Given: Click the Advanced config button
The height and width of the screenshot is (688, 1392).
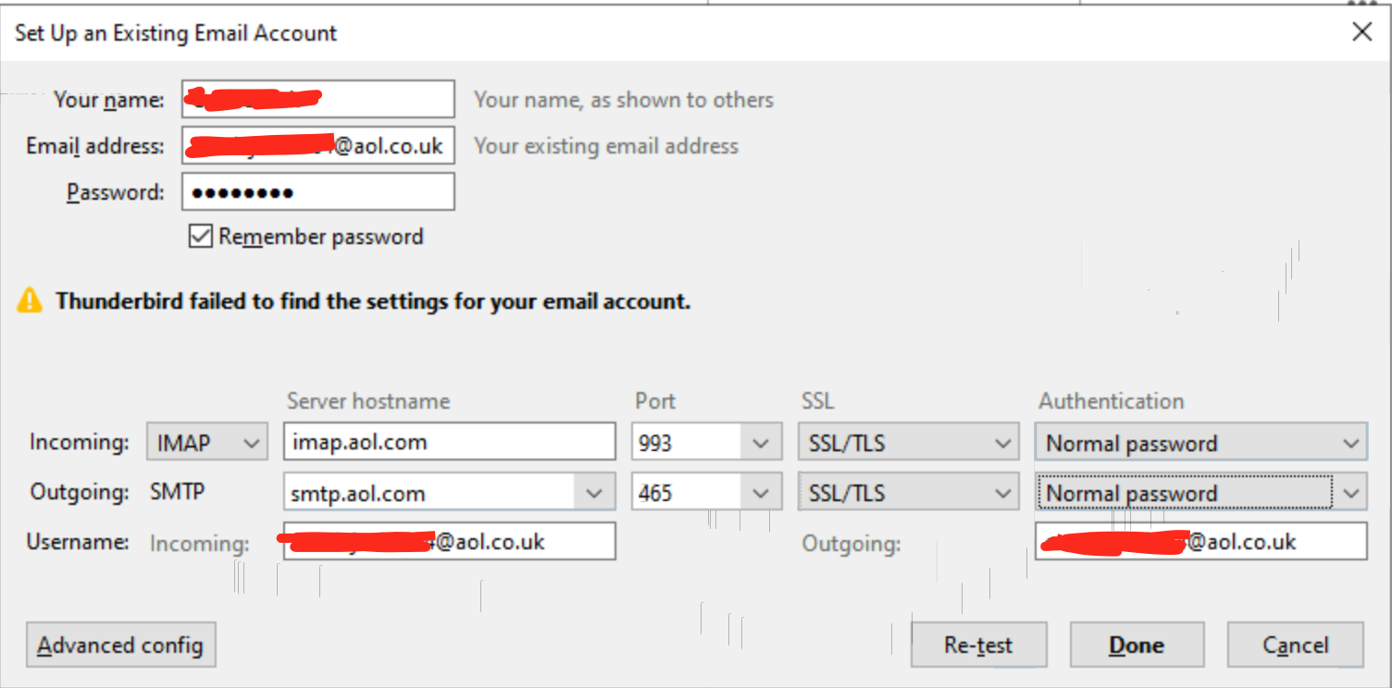Looking at the screenshot, I should coord(121,645).
